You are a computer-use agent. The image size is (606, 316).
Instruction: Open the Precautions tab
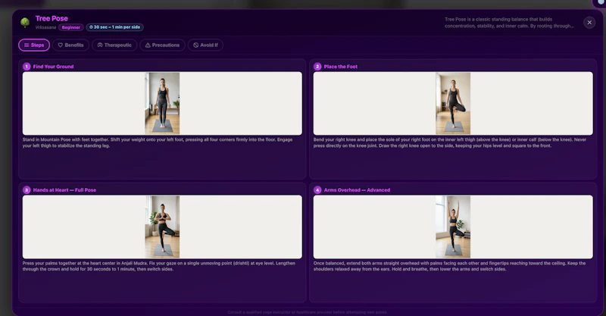[x=162, y=45]
